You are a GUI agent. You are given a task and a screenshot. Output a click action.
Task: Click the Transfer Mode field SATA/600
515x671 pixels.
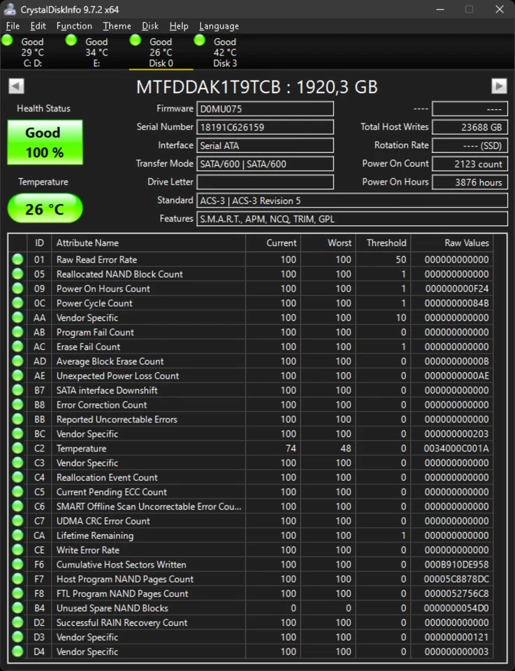tap(265, 164)
